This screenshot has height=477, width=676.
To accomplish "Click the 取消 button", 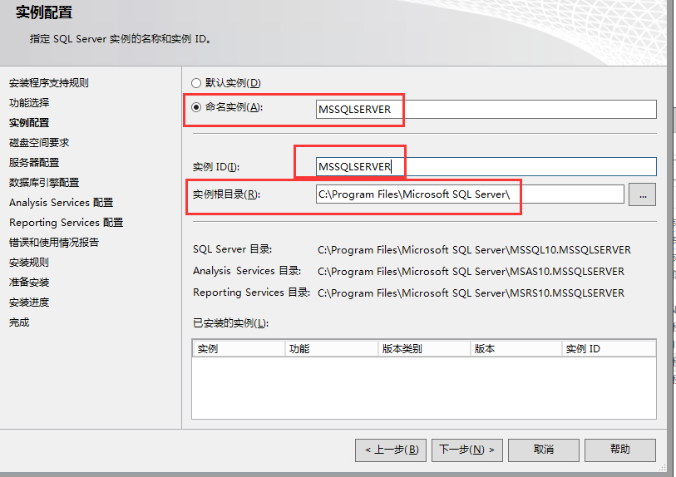I will tap(543, 450).
